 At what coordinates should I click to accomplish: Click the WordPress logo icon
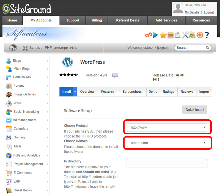point(67,62)
